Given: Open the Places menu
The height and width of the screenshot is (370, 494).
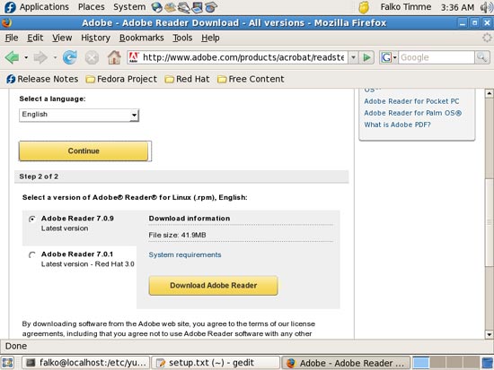Looking at the screenshot, I should point(91,7).
